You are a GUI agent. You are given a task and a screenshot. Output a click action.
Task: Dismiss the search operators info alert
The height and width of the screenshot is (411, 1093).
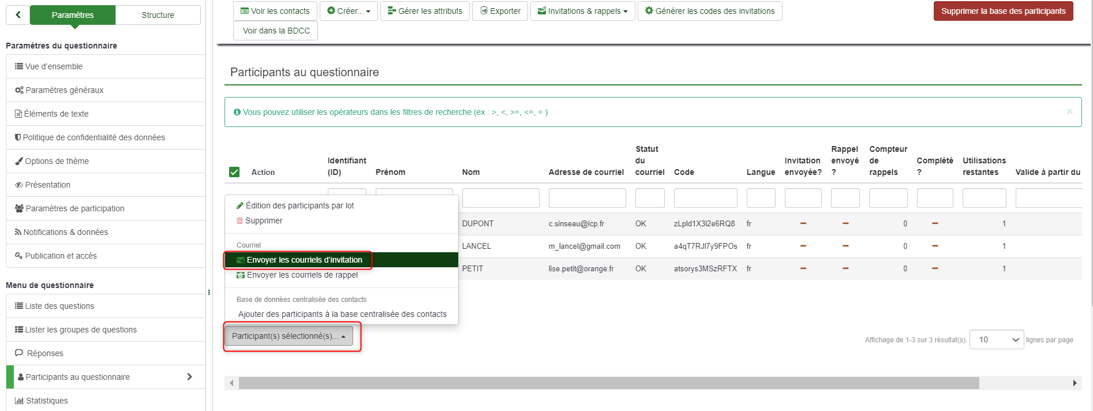1069,111
